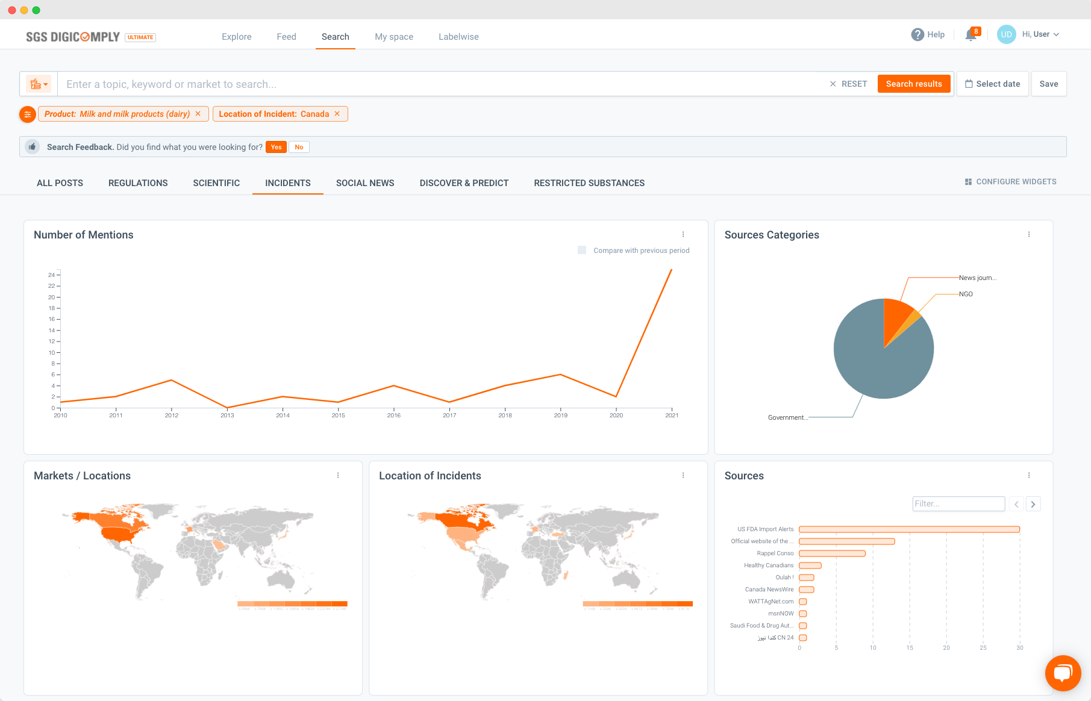Remove the Location of Incident Canada filter
The width and height of the screenshot is (1091, 701).
point(337,114)
